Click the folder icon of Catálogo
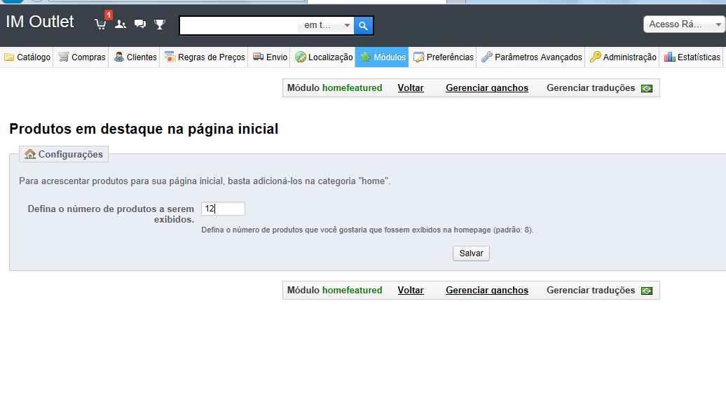This screenshot has width=726, height=411. point(9,57)
